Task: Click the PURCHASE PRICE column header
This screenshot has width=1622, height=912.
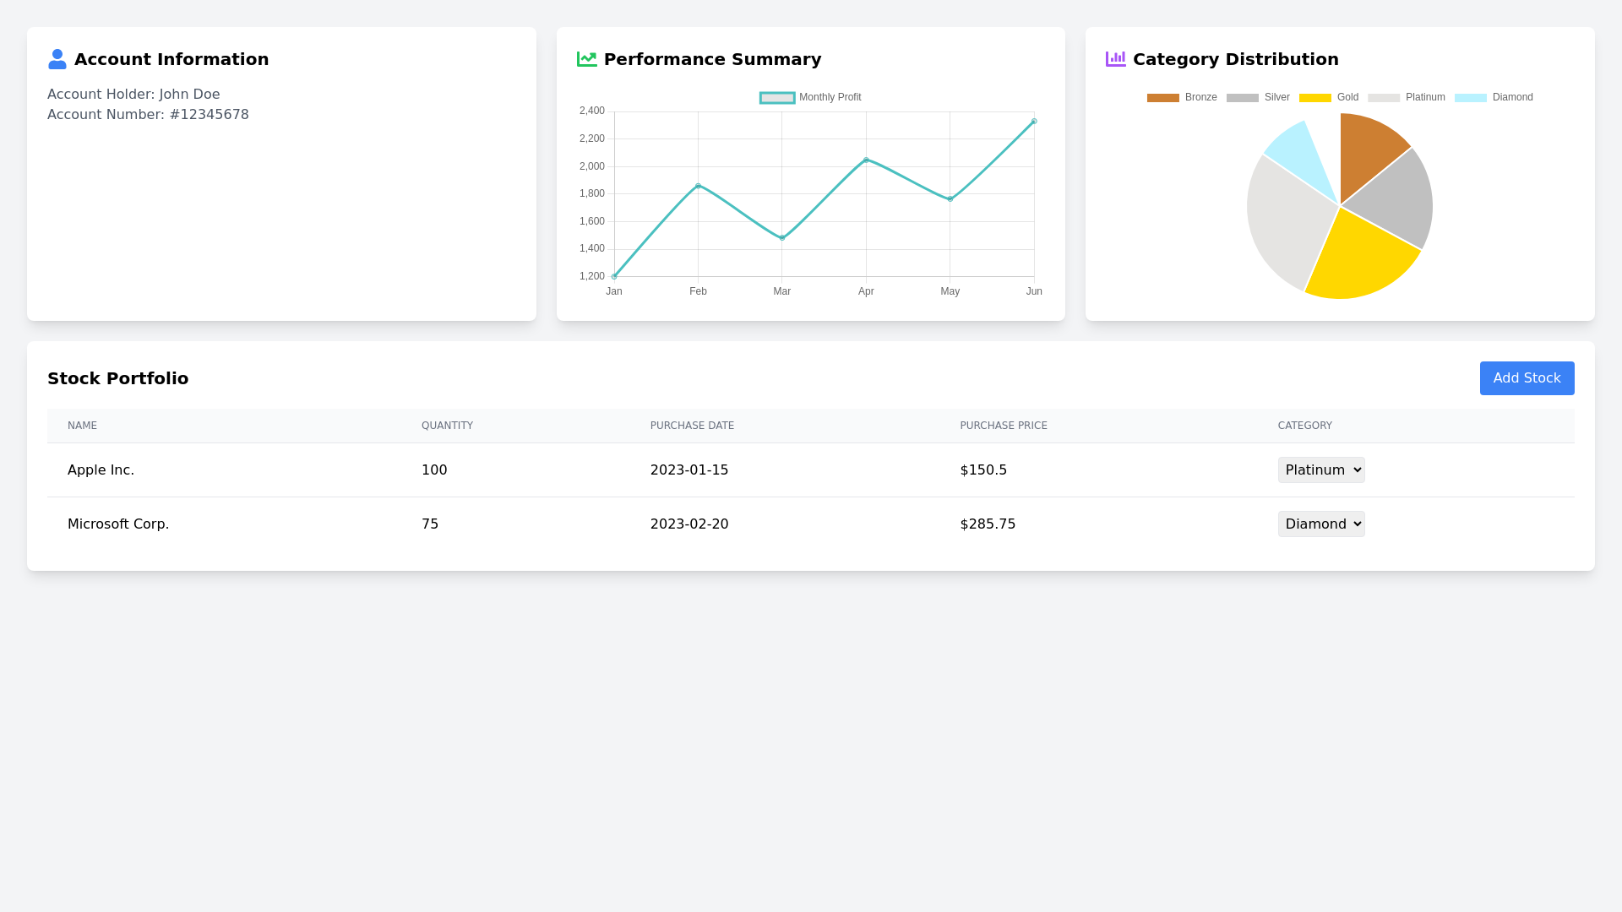Action: [1004, 426]
